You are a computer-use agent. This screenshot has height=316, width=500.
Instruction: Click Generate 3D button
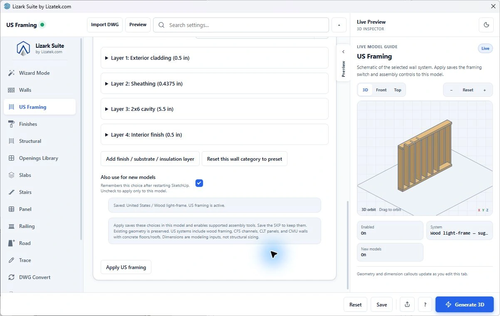465,304
